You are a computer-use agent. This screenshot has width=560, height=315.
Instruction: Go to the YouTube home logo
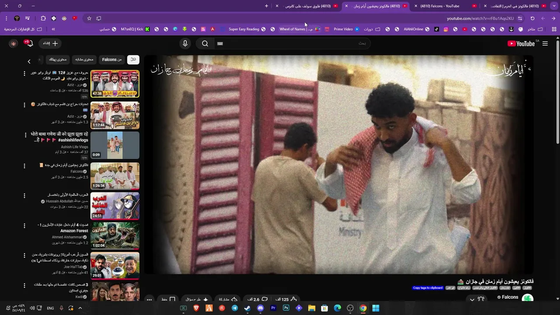(x=521, y=43)
